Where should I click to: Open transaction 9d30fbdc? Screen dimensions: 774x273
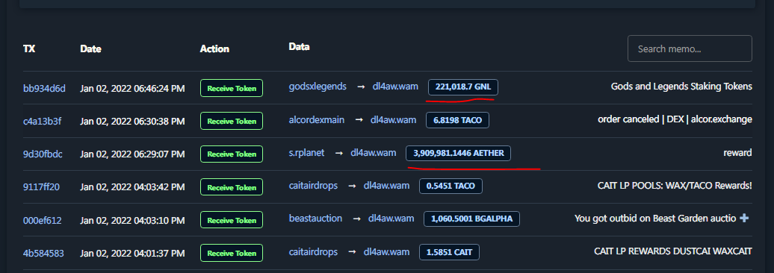pos(43,154)
